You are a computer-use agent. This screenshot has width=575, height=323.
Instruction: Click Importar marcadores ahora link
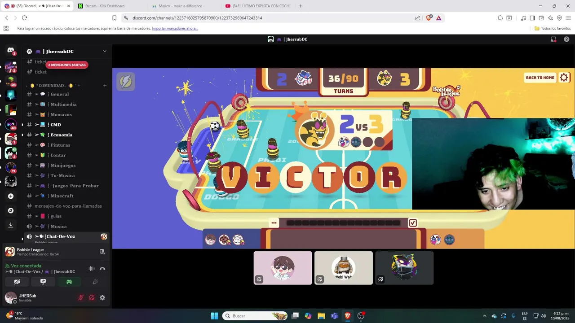point(175,28)
